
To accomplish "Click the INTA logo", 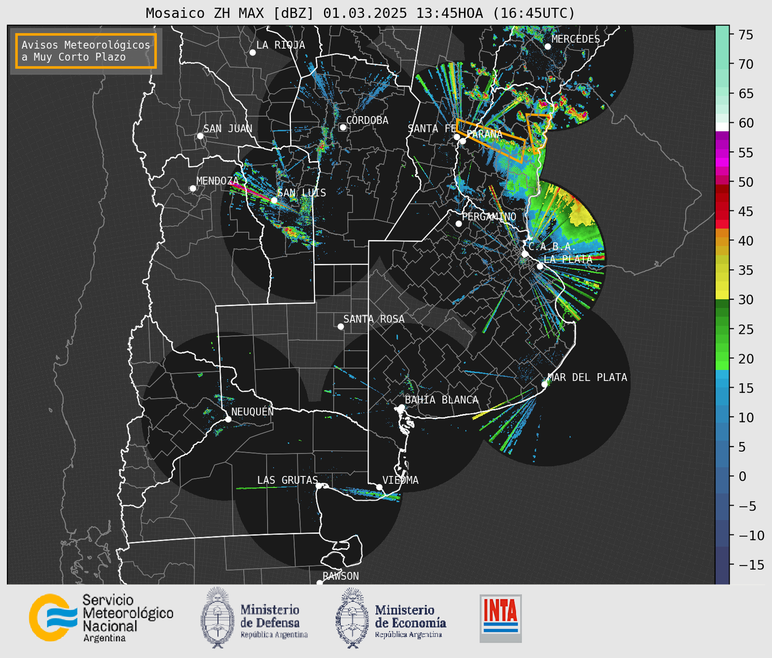I will 501,618.
